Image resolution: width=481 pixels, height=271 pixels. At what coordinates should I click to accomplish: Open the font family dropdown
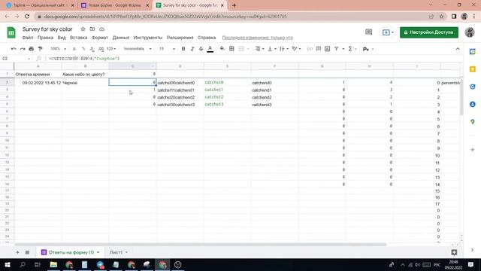click(x=138, y=49)
